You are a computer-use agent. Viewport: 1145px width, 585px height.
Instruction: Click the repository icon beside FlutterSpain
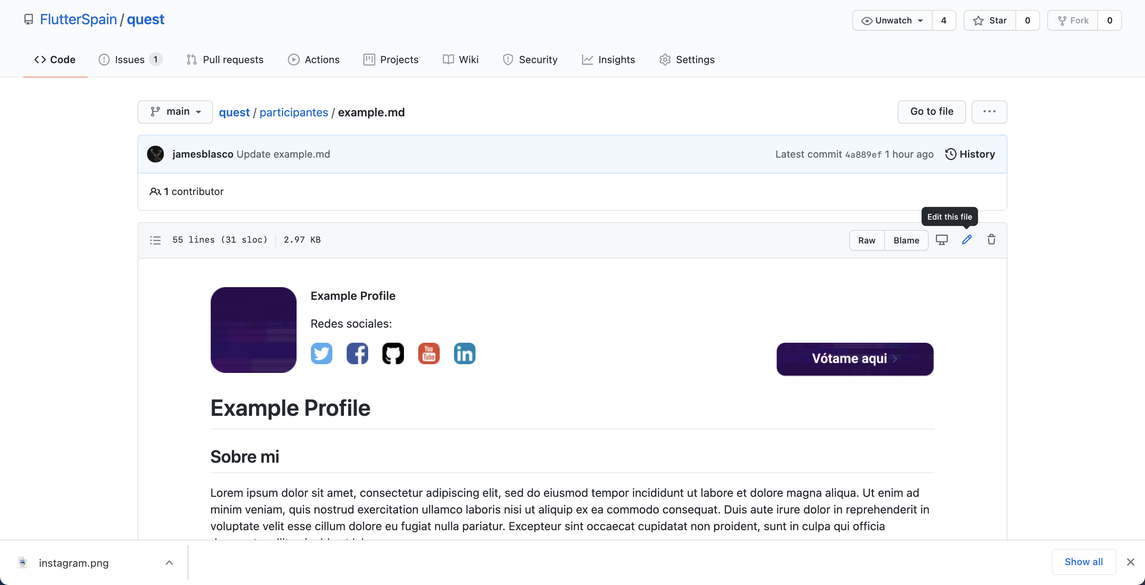pos(29,19)
